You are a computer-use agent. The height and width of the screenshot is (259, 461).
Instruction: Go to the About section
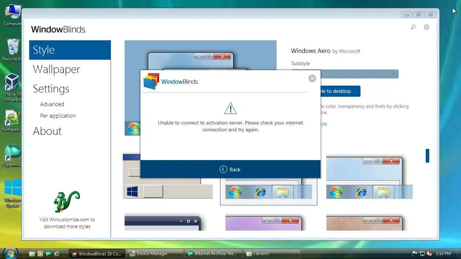48,131
